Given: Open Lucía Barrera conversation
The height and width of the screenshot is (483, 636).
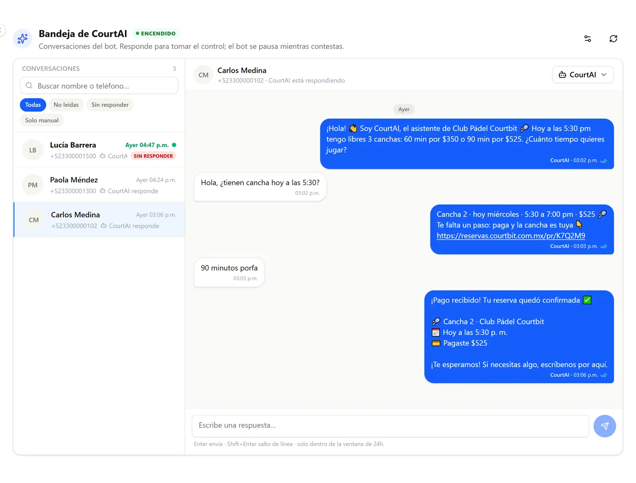Looking at the screenshot, I should pyautogui.click(x=99, y=150).
